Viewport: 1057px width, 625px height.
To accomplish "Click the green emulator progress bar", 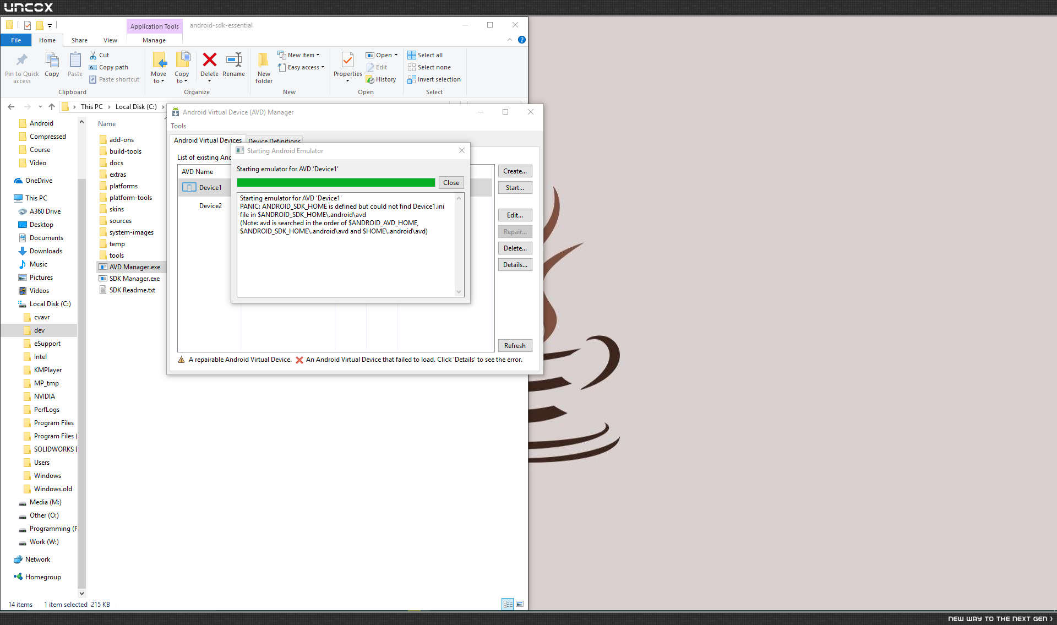I will coord(336,183).
